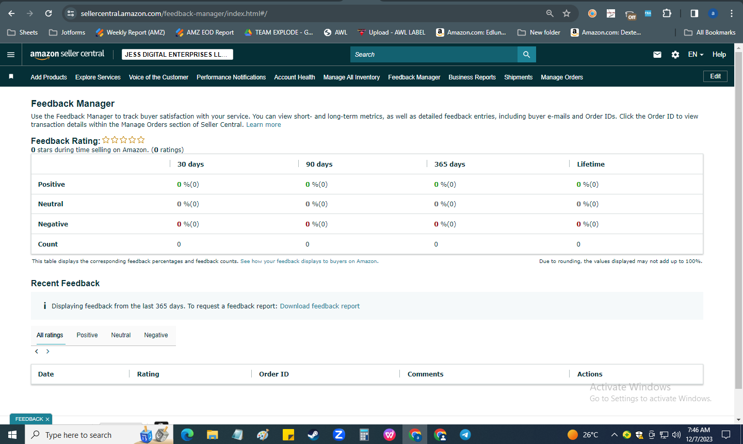Open 'See how your feedback displays' link
Viewport: 743px width, 444px height.
point(309,261)
